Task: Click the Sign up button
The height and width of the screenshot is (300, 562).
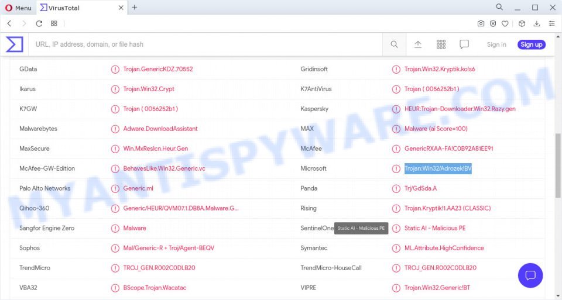Action: 531,44
